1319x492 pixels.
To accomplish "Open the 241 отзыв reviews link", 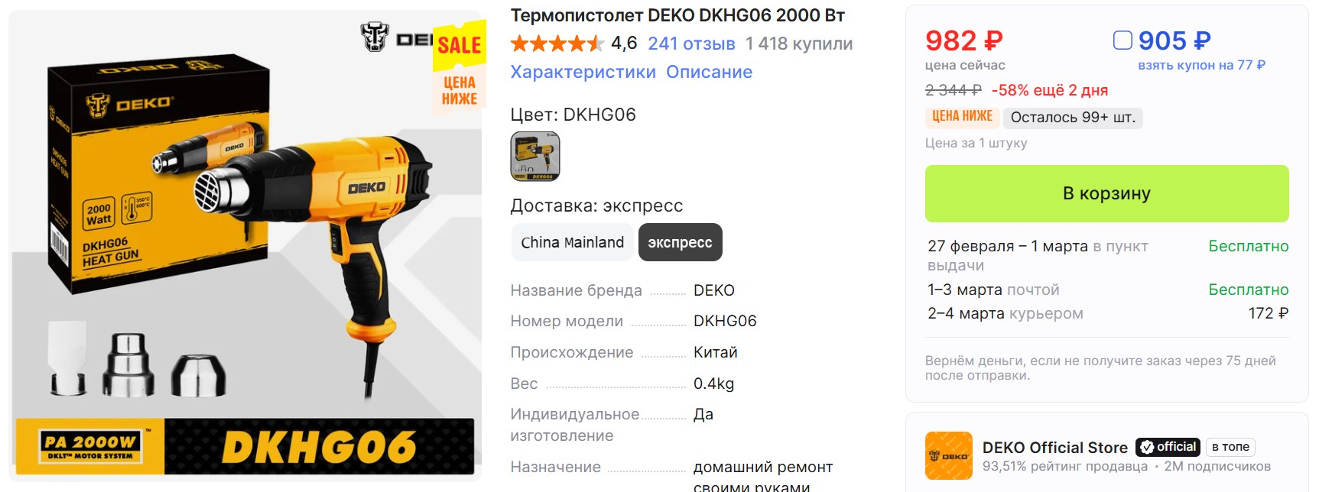I will (x=691, y=44).
